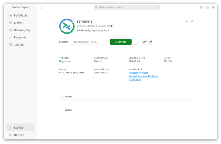Launch remmina with the Megnyitás button

[x=121, y=42]
